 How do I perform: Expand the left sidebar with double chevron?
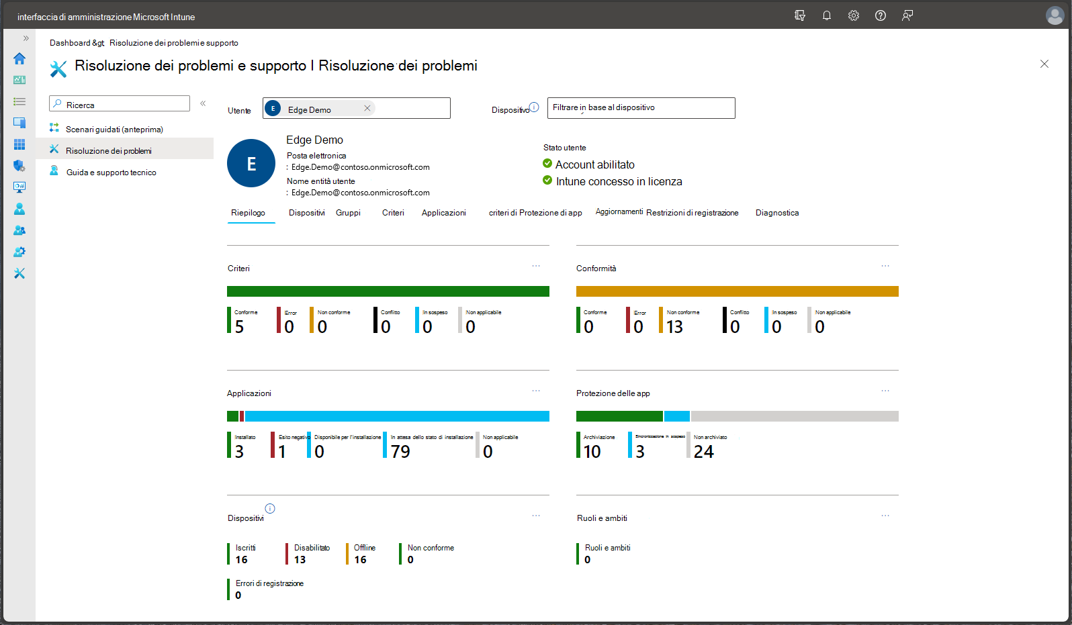[26, 38]
